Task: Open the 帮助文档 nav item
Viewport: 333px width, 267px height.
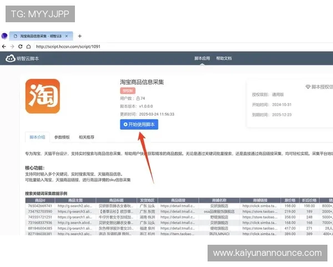Action: click(224, 58)
